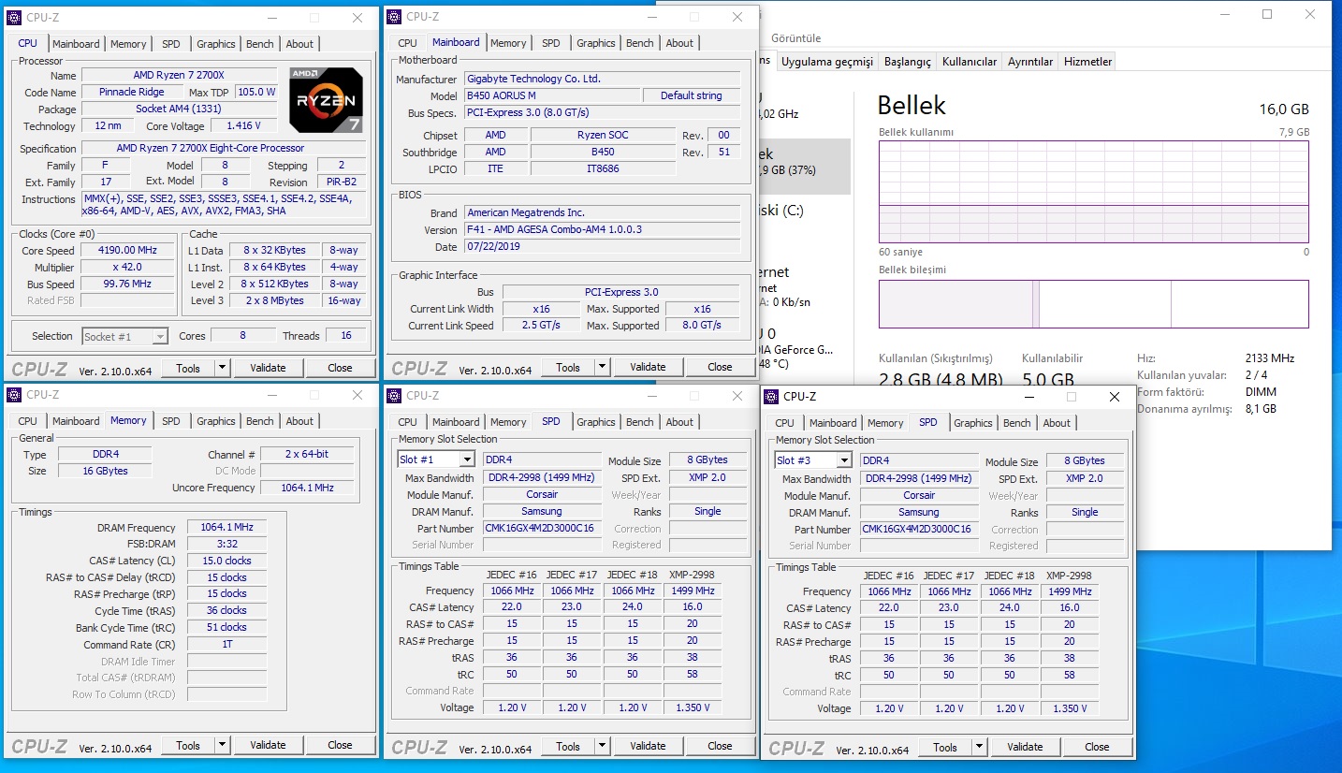The width and height of the screenshot is (1342, 773).
Task: Click the Memory Size value 16 GBytes
Action: [x=105, y=471]
